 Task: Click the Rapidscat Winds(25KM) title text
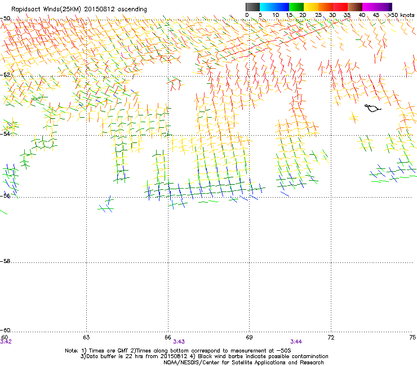click(x=46, y=9)
